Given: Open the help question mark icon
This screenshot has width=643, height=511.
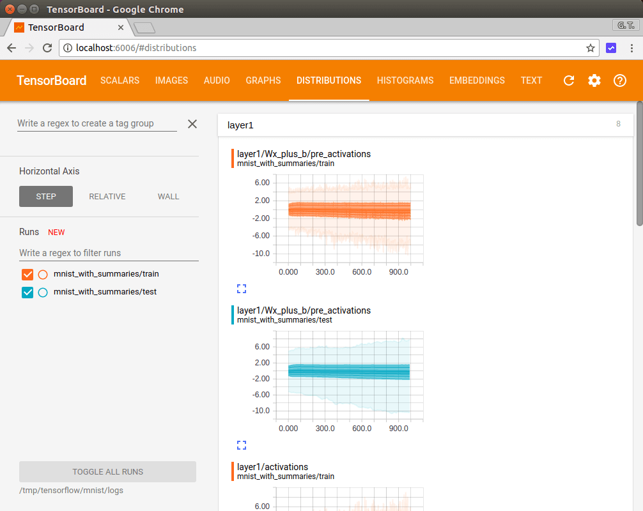Looking at the screenshot, I should tap(619, 80).
